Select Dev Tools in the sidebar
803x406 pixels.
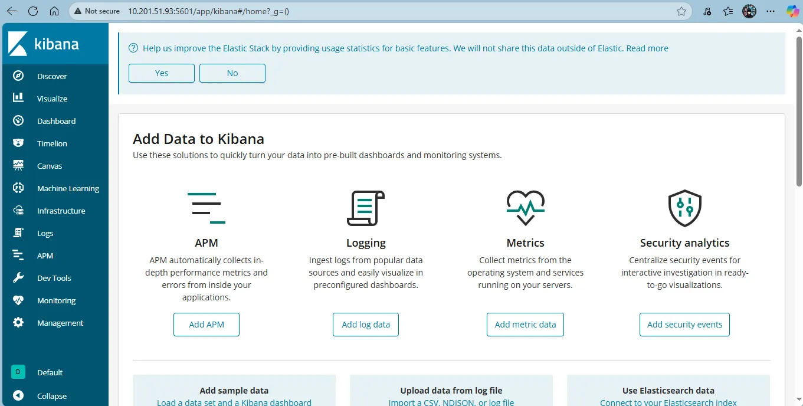54,278
